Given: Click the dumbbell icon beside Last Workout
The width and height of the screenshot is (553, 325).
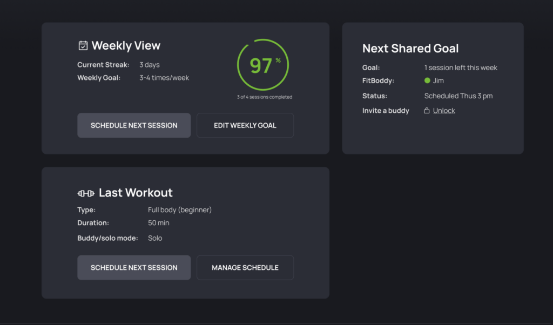Looking at the screenshot, I should (86, 193).
